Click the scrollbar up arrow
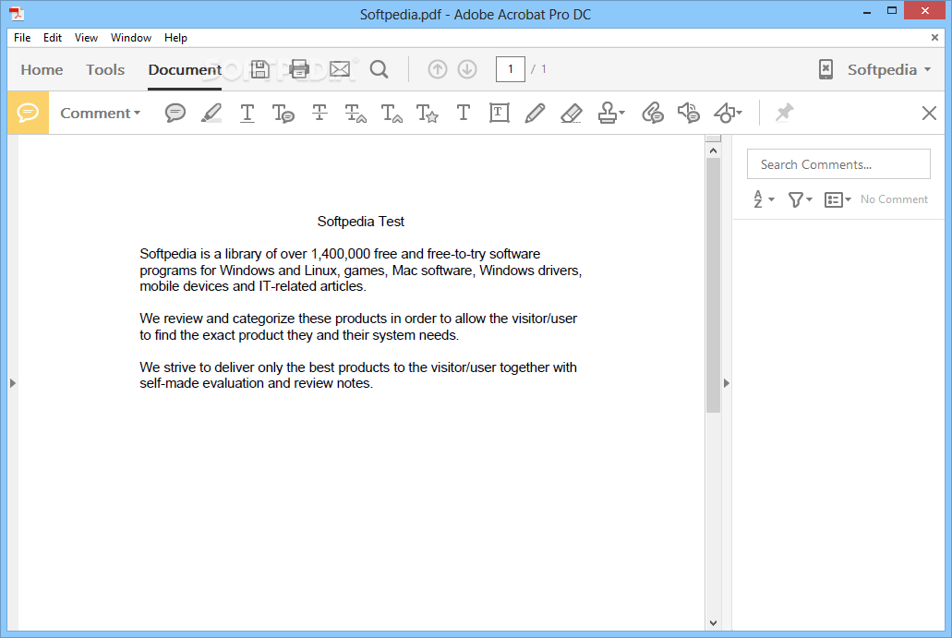Image resolution: width=952 pixels, height=638 pixels. 714,150
